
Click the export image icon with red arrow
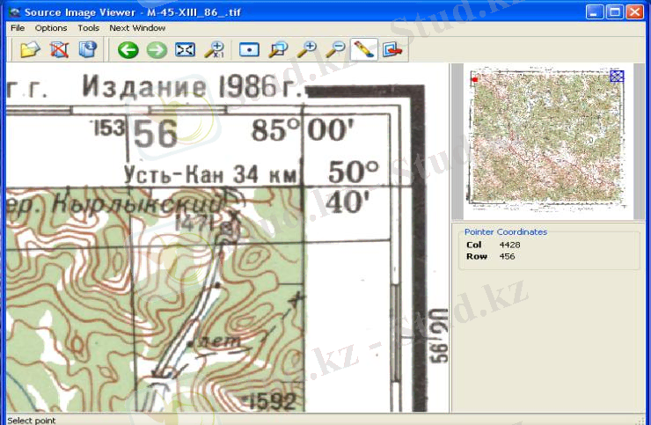point(391,49)
